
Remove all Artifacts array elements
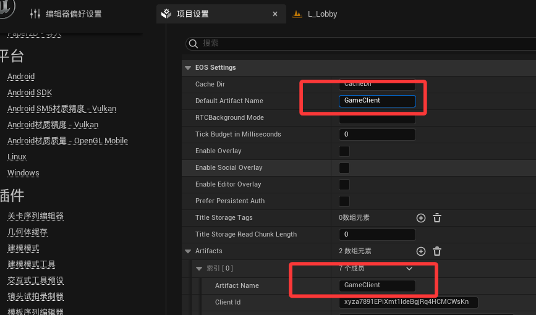click(x=437, y=251)
